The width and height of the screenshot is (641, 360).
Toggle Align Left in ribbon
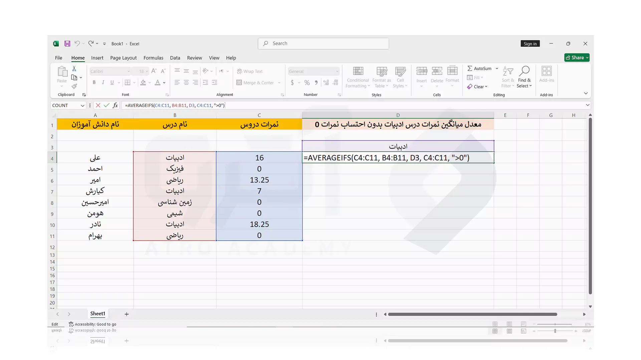point(177,82)
